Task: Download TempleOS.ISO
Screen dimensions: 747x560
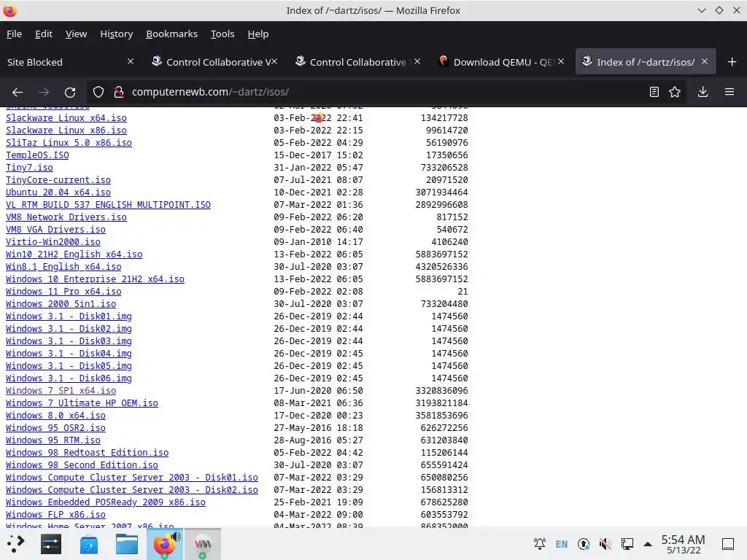Action: (37, 155)
